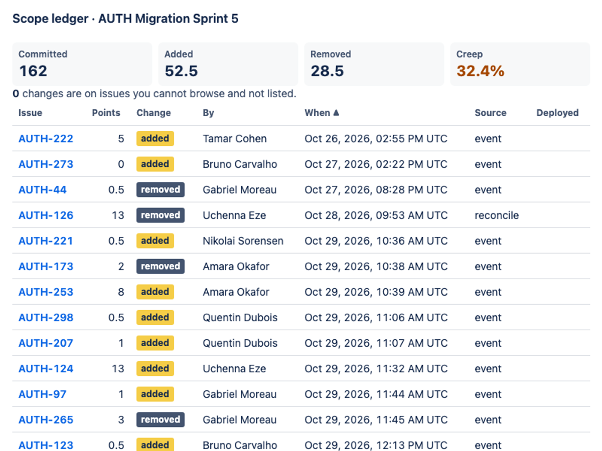This screenshot has width=602, height=451.
Task: Click the unbrowsable issues notice text
Action: click(x=155, y=94)
